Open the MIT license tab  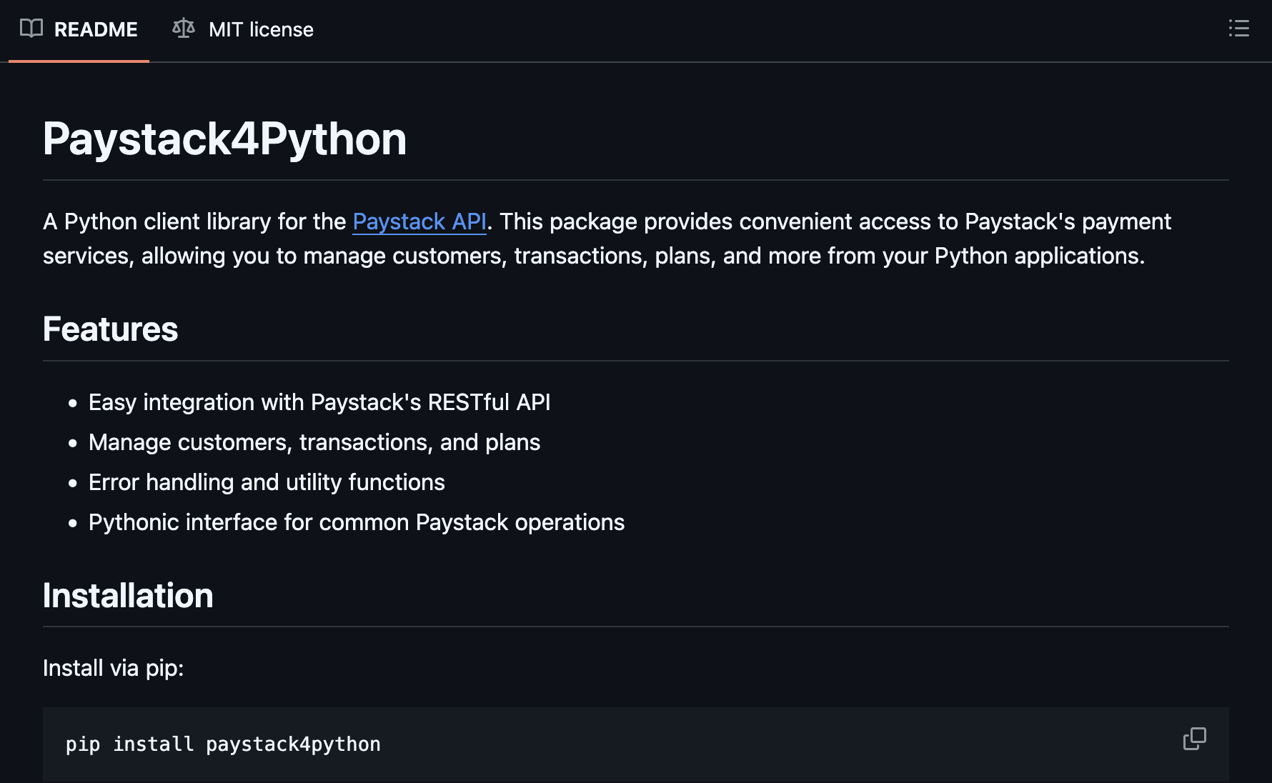[260, 30]
